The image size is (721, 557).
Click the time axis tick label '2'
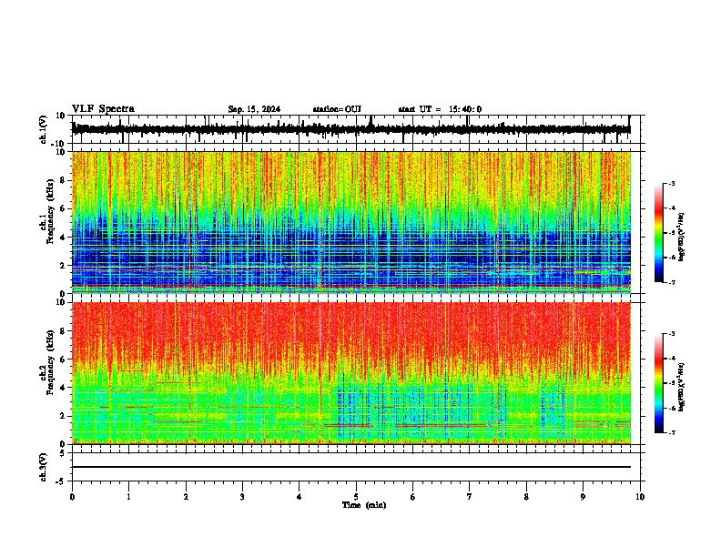point(186,497)
